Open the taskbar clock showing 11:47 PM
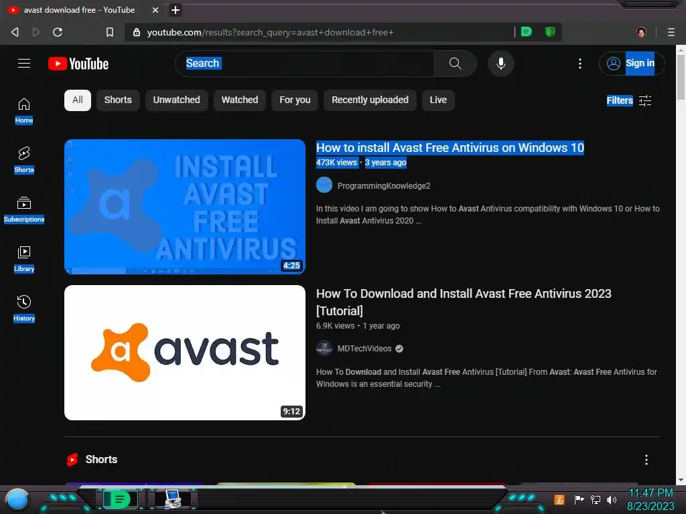 (x=650, y=499)
